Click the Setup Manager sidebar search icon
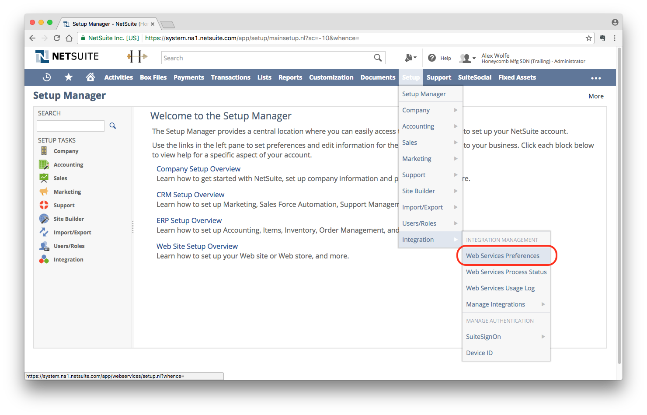Screen dimensions: 647x415 (113, 126)
